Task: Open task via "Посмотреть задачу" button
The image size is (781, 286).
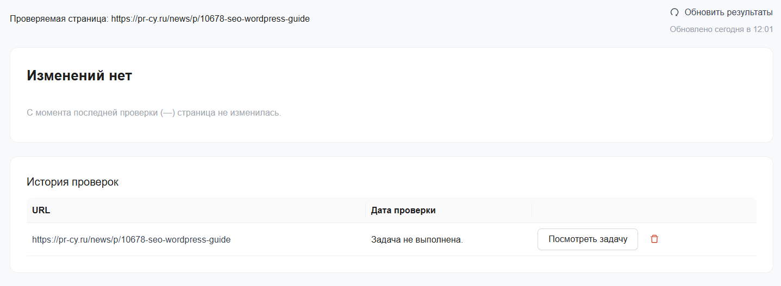Action: click(x=588, y=239)
